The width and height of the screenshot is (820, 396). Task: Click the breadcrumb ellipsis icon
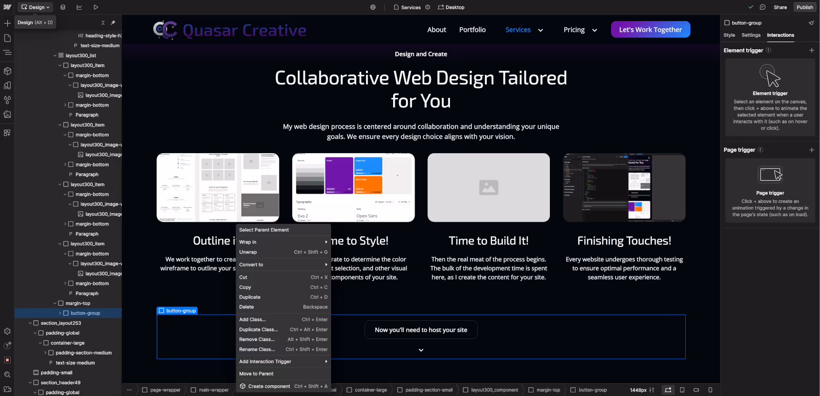pyautogui.click(x=129, y=390)
